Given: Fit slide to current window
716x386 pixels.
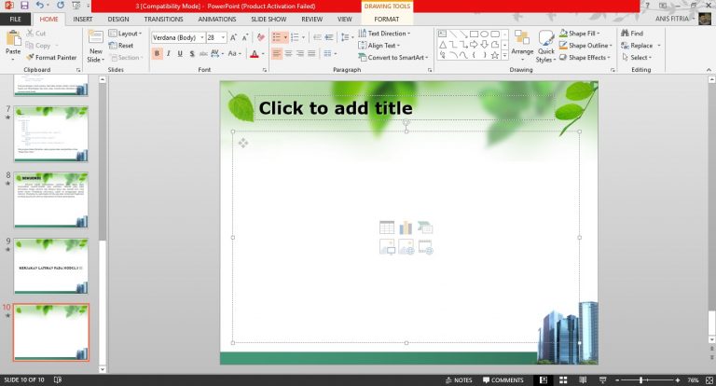Looking at the screenshot, I should 709,380.
